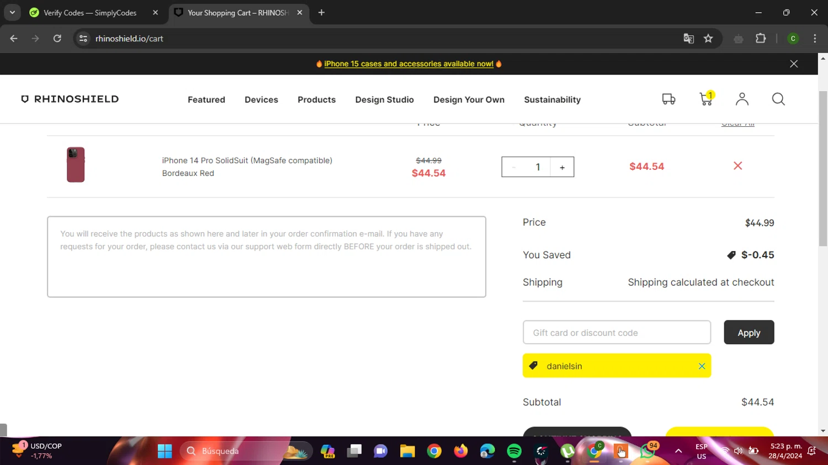This screenshot has height=465, width=828.
Task: Open the taskbar clock and date
Action: (x=785, y=451)
